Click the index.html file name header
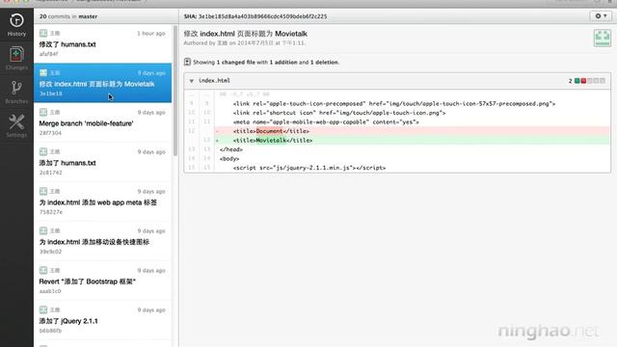This screenshot has height=347, width=617. pyautogui.click(x=214, y=80)
